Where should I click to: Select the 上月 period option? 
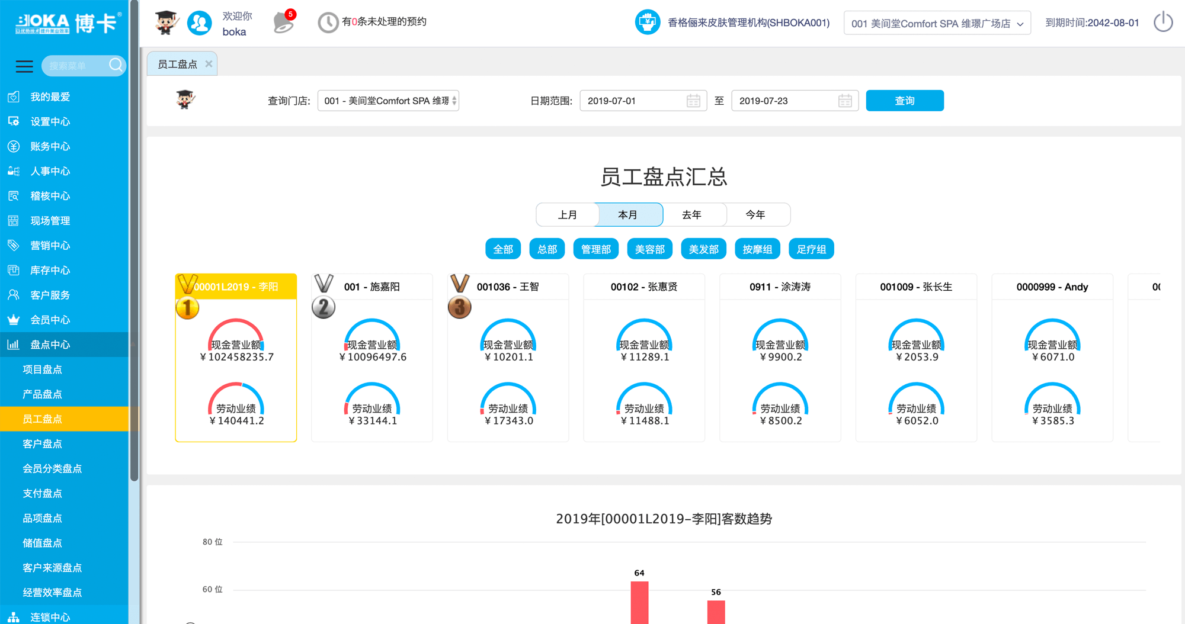pos(567,215)
